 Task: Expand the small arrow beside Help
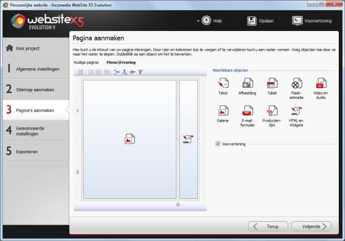coord(198,21)
